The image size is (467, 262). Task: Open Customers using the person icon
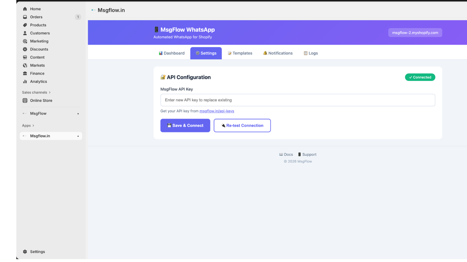click(x=25, y=33)
